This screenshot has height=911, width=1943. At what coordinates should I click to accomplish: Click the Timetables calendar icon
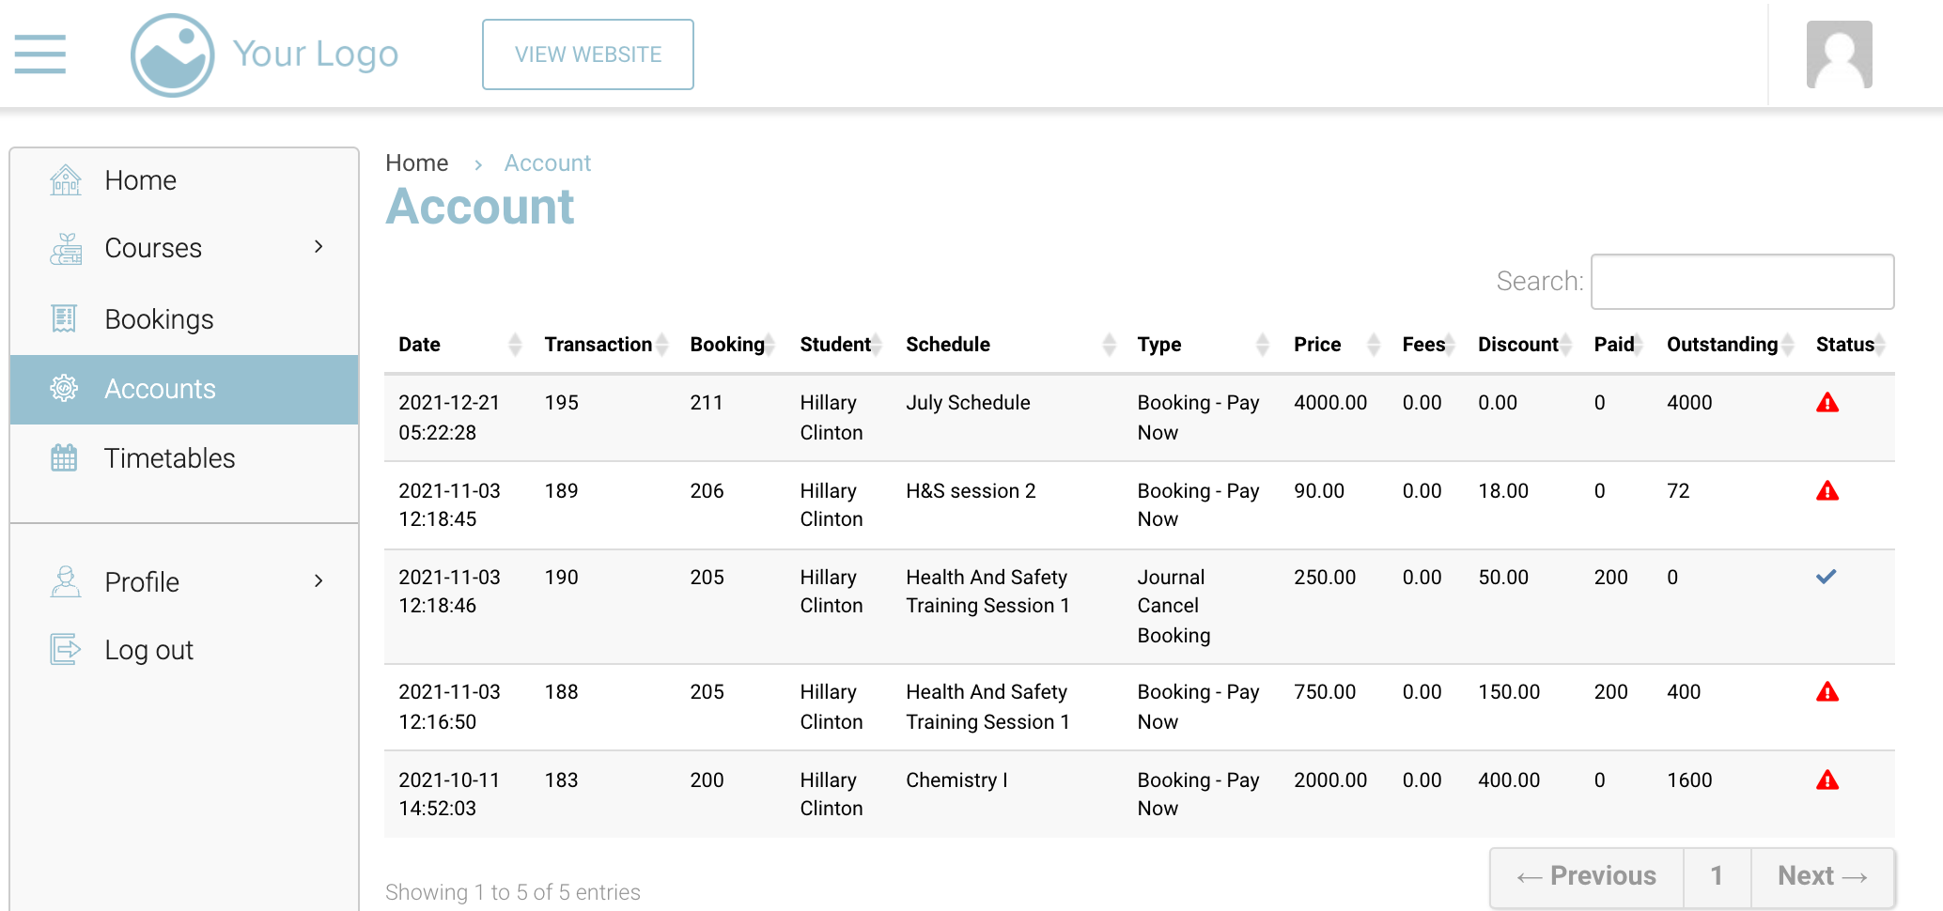click(64, 458)
